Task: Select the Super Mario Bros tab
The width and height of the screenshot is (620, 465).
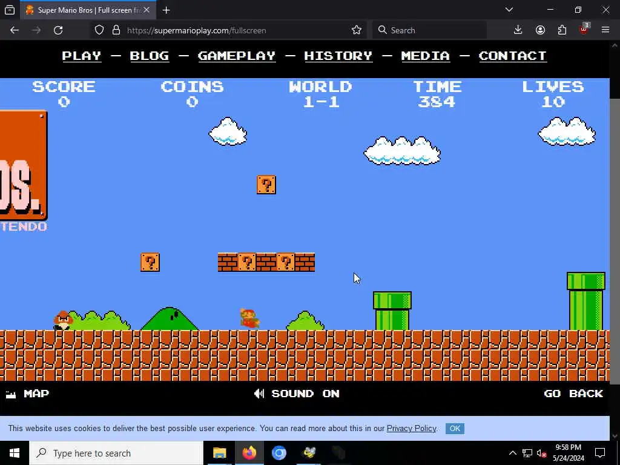Action: (x=88, y=10)
